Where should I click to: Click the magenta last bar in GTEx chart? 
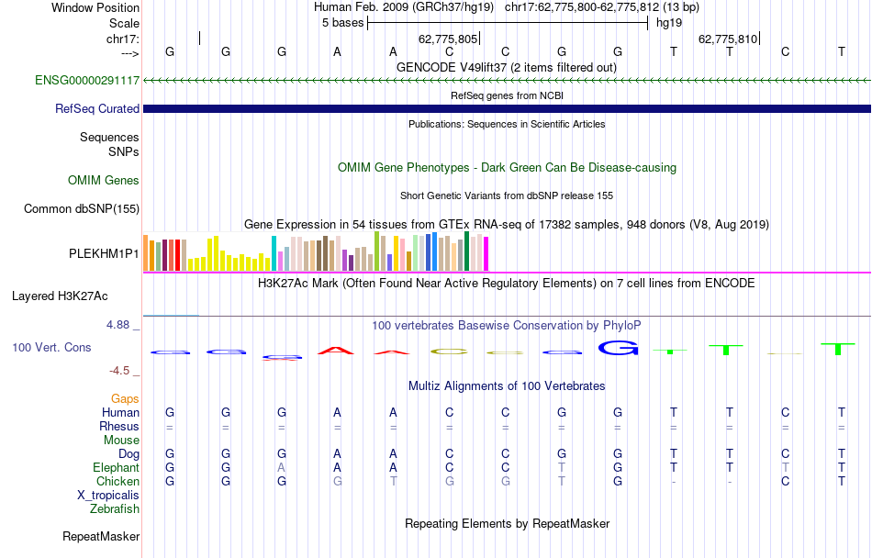coord(486,254)
